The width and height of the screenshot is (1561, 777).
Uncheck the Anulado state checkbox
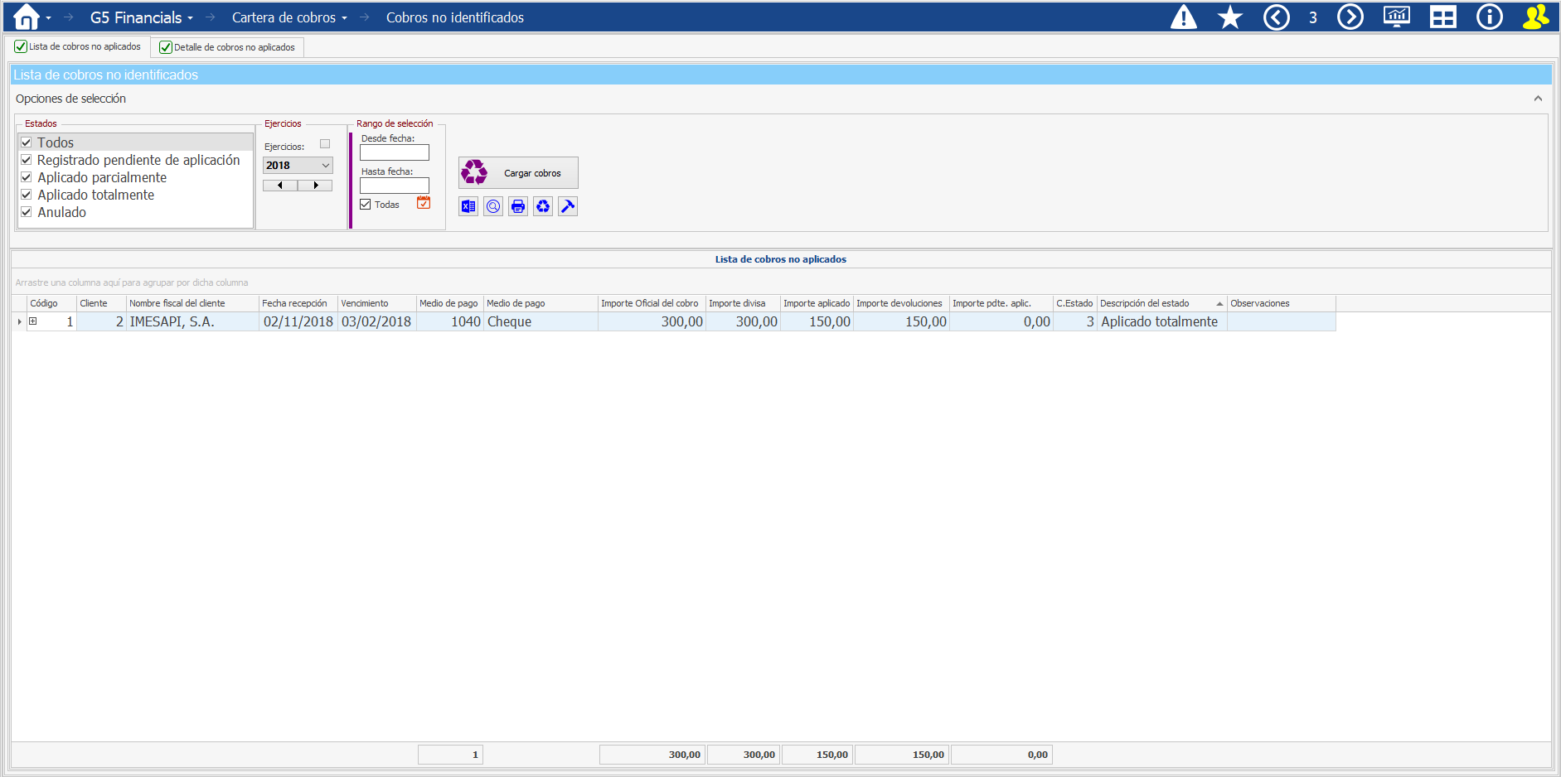click(27, 212)
